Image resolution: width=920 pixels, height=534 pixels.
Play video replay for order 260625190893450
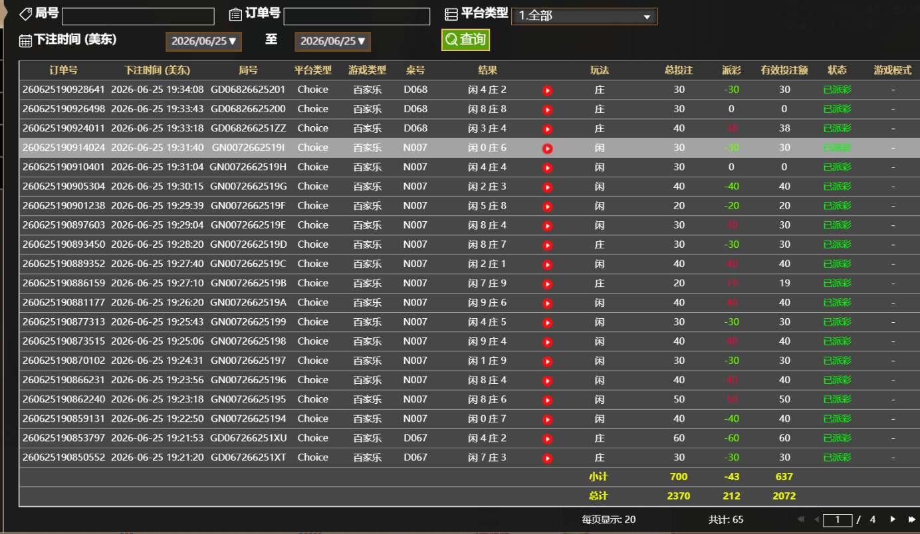[548, 245]
